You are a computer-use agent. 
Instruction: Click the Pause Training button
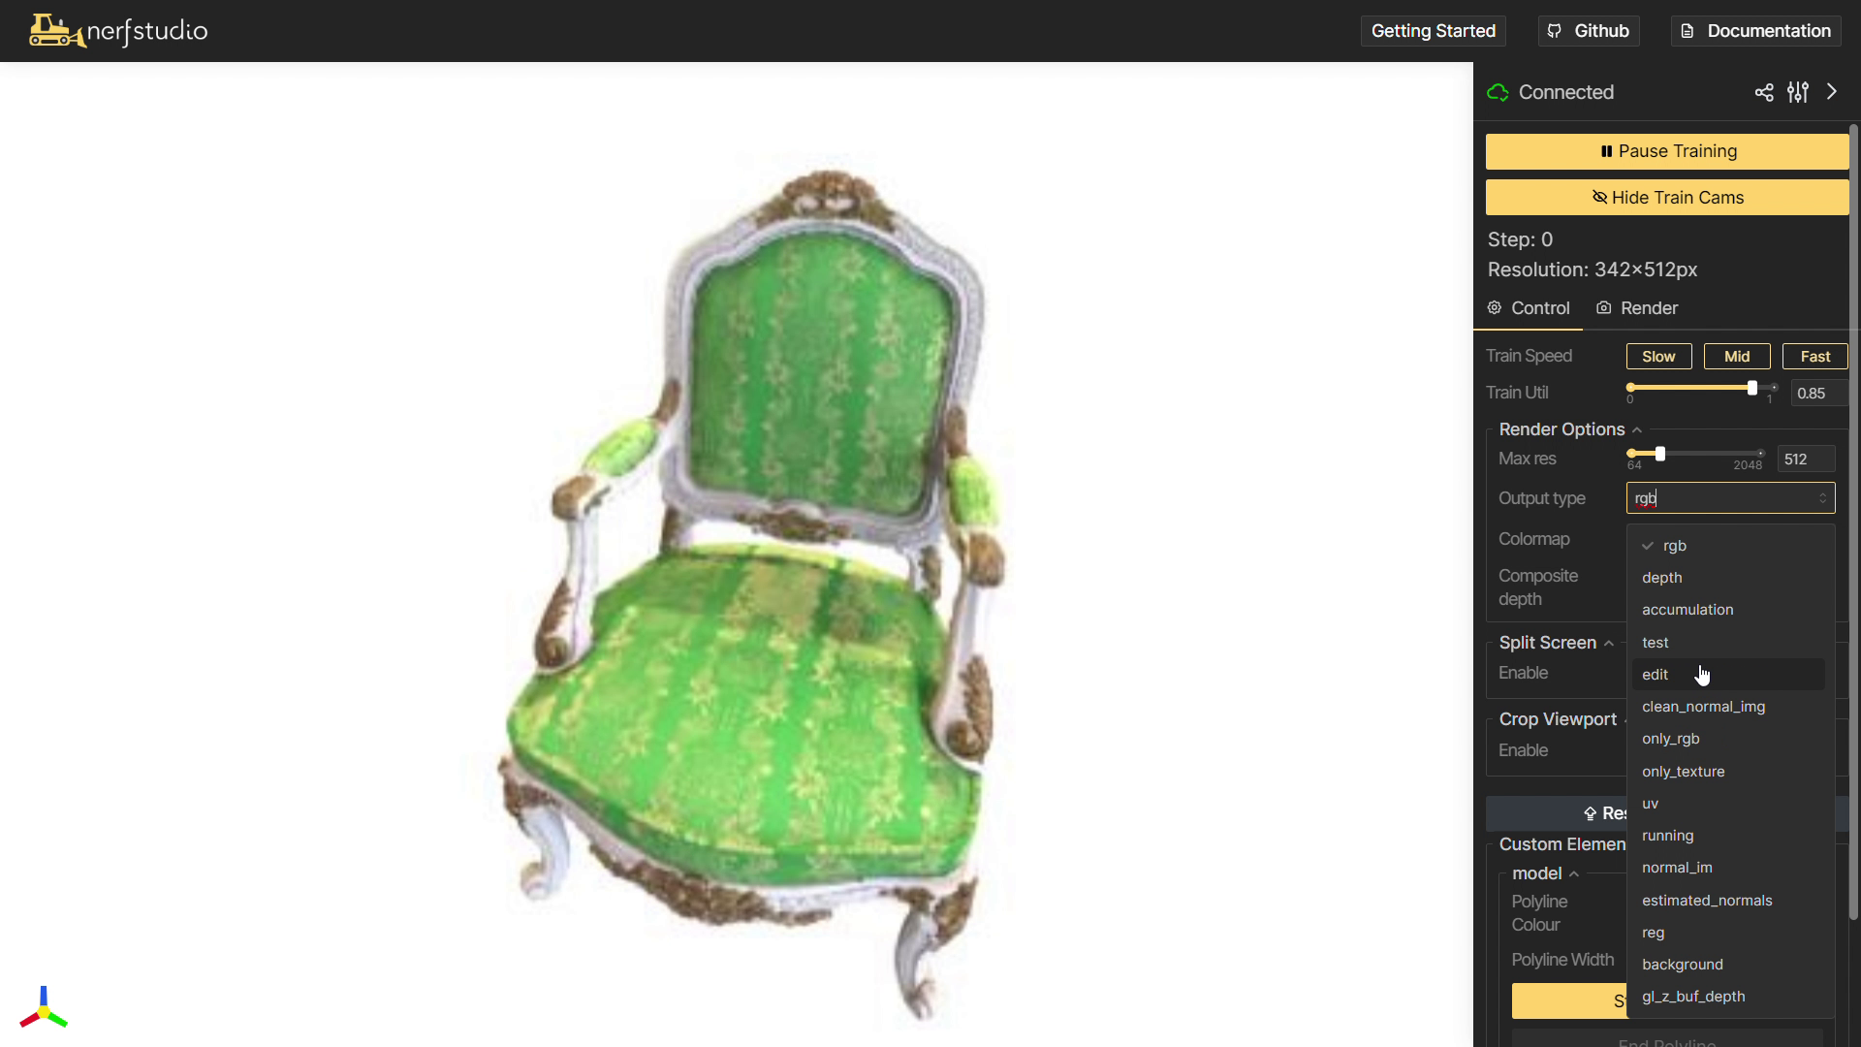coord(1668,151)
